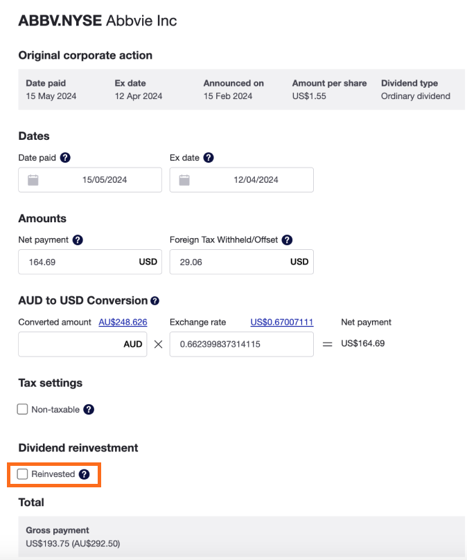The width and height of the screenshot is (467, 560).
Task: Click calendar icon in Date paid field
Action: point(33,180)
